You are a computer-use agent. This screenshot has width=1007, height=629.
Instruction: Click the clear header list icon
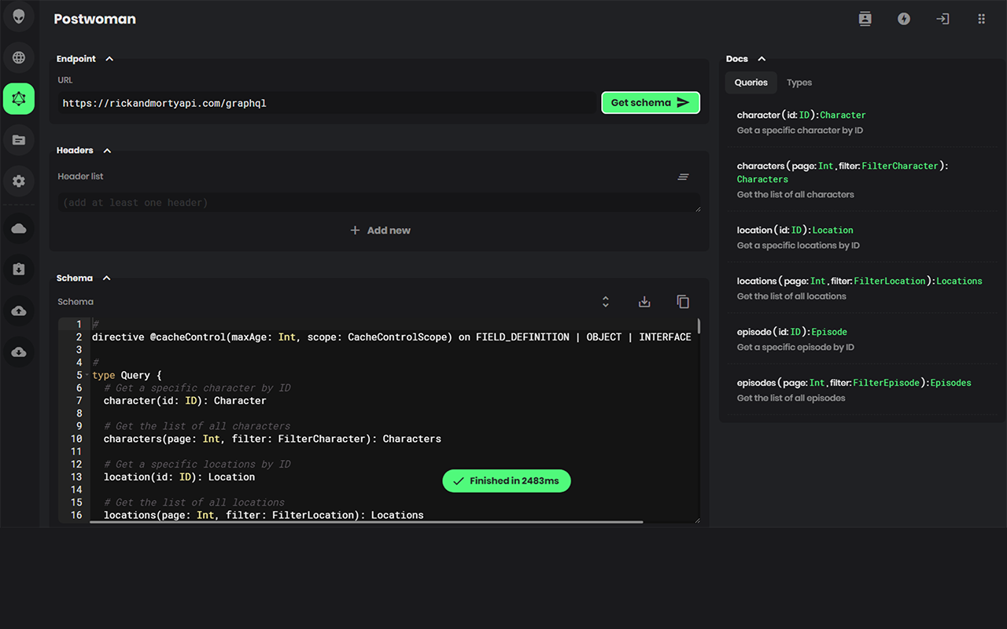pos(684,177)
